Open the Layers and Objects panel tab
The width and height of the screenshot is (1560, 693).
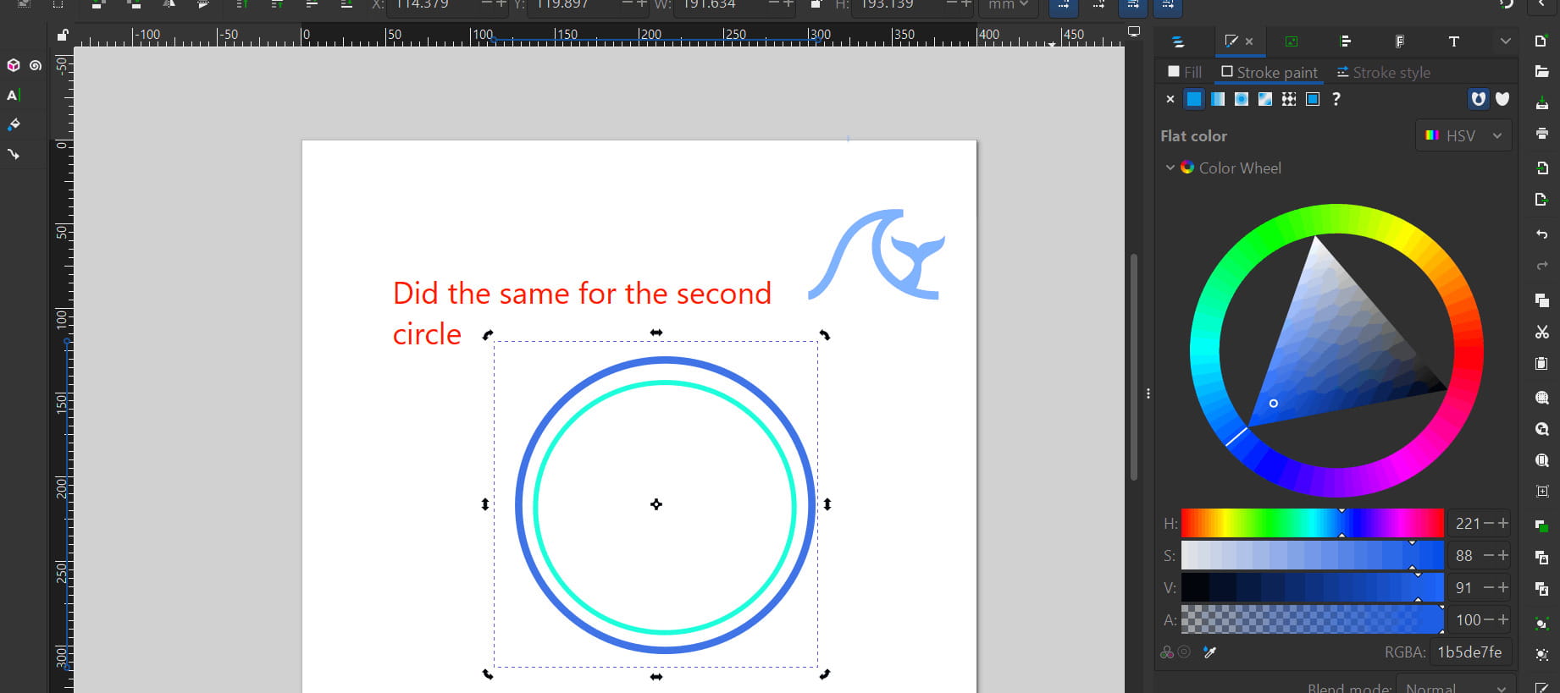click(1177, 41)
